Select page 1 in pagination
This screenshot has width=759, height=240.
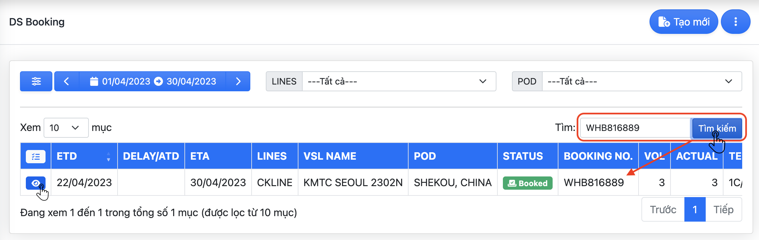click(695, 210)
